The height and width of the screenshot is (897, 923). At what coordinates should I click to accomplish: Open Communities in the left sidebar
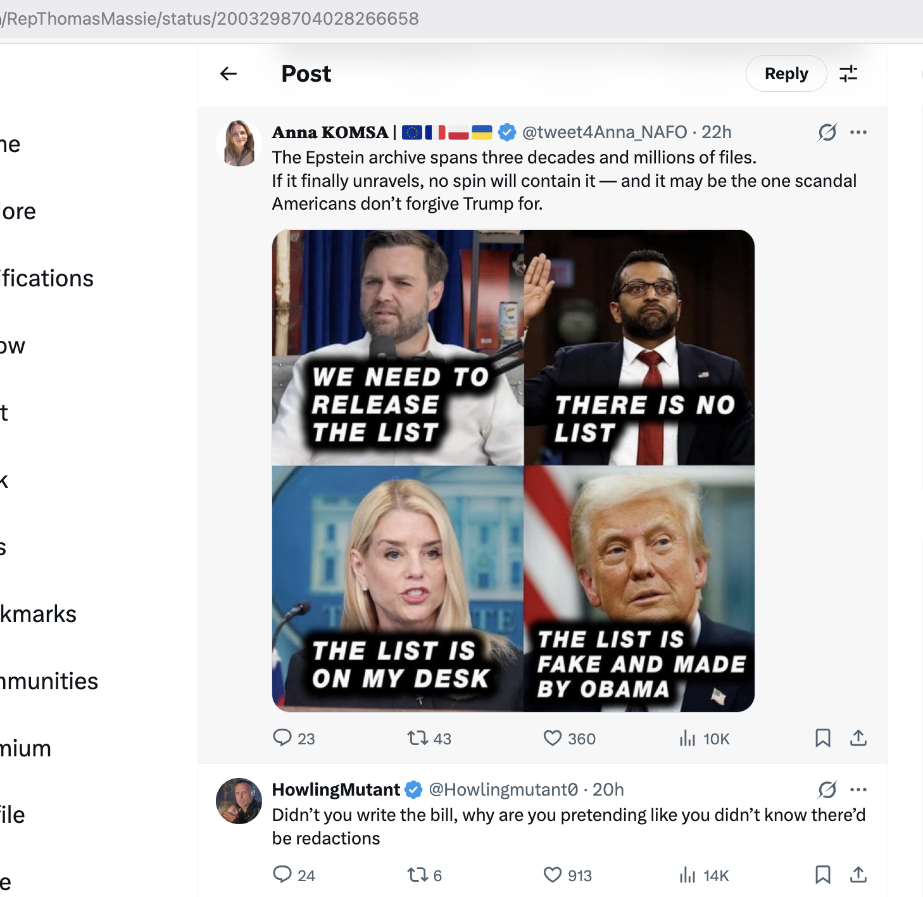pos(49,682)
